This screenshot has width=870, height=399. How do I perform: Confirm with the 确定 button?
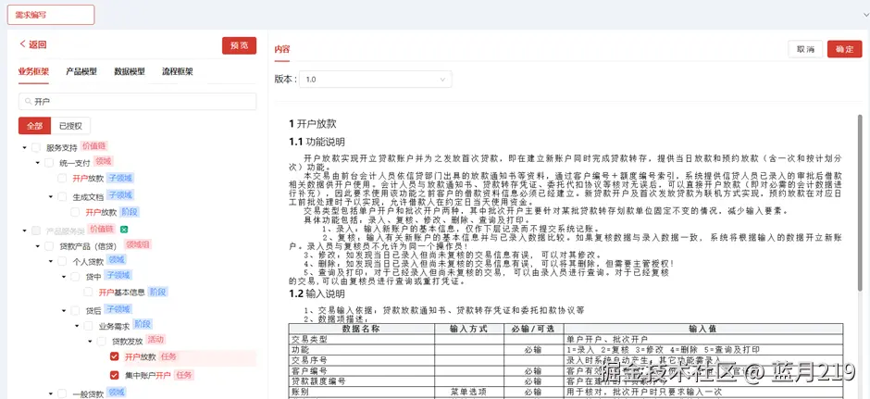click(x=844, y=49)
